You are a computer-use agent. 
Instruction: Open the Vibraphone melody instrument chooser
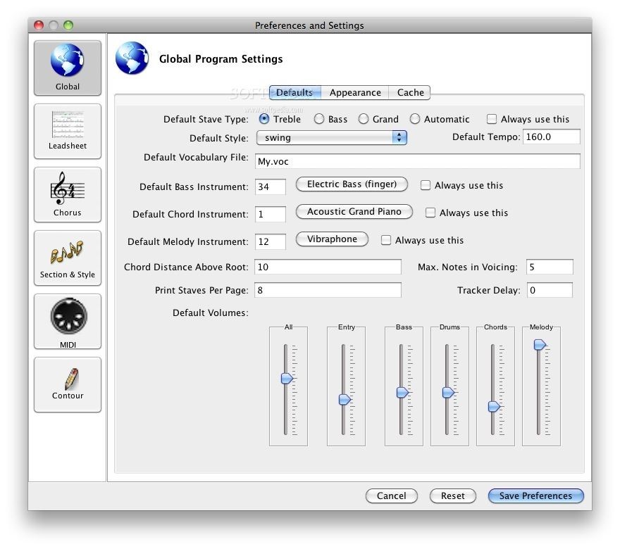click(x=332, y=239)
